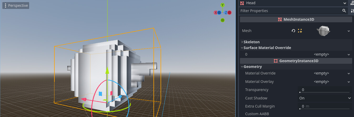
Task: Click the Head node icon in inspector
Action: (242, 3)
